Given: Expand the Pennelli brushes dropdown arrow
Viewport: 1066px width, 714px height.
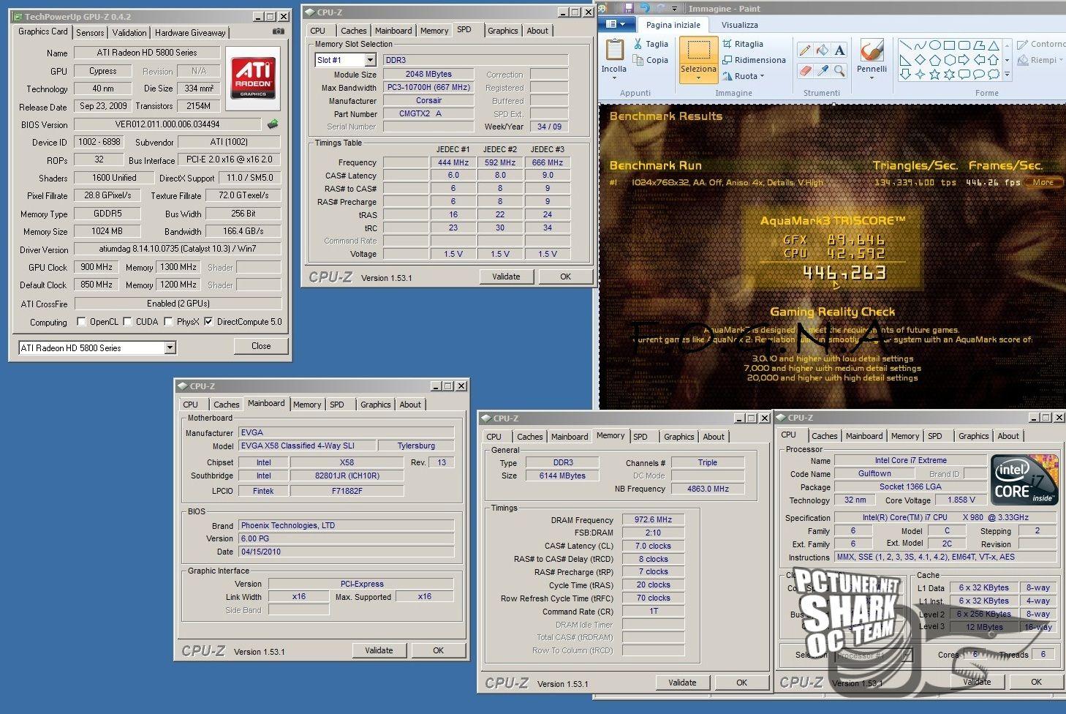Looking at the screenshot, I should 872,78.
